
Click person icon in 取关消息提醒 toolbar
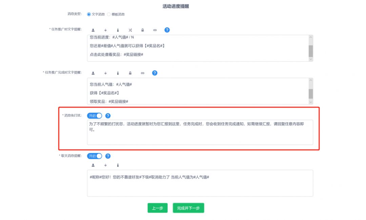(x=93, y=165)
